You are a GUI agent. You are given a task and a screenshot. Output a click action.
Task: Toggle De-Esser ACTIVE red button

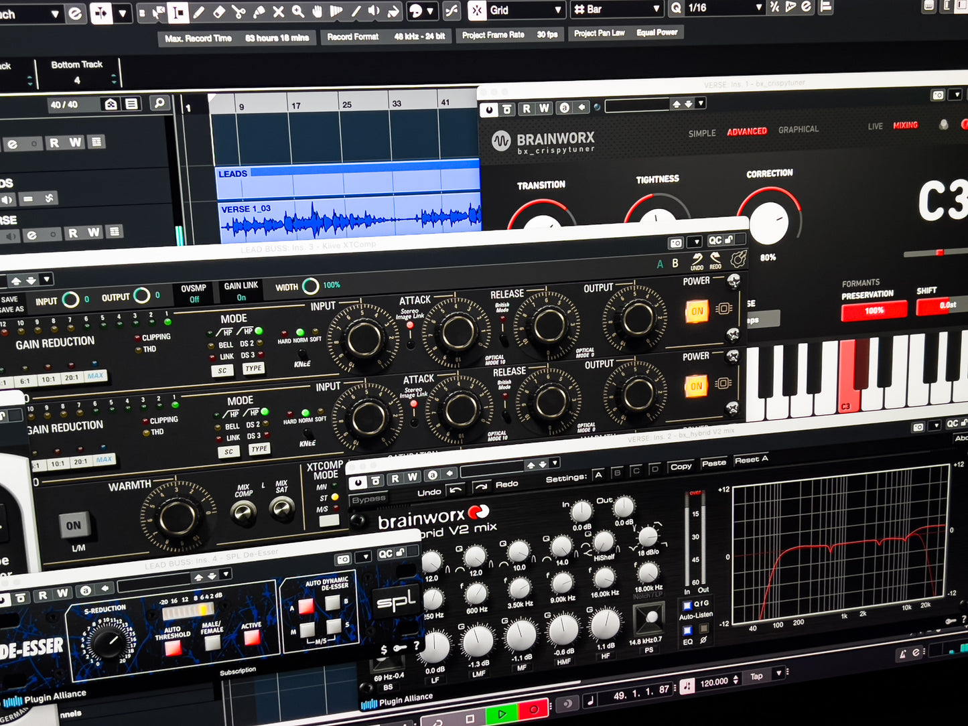tap(252, 638)
